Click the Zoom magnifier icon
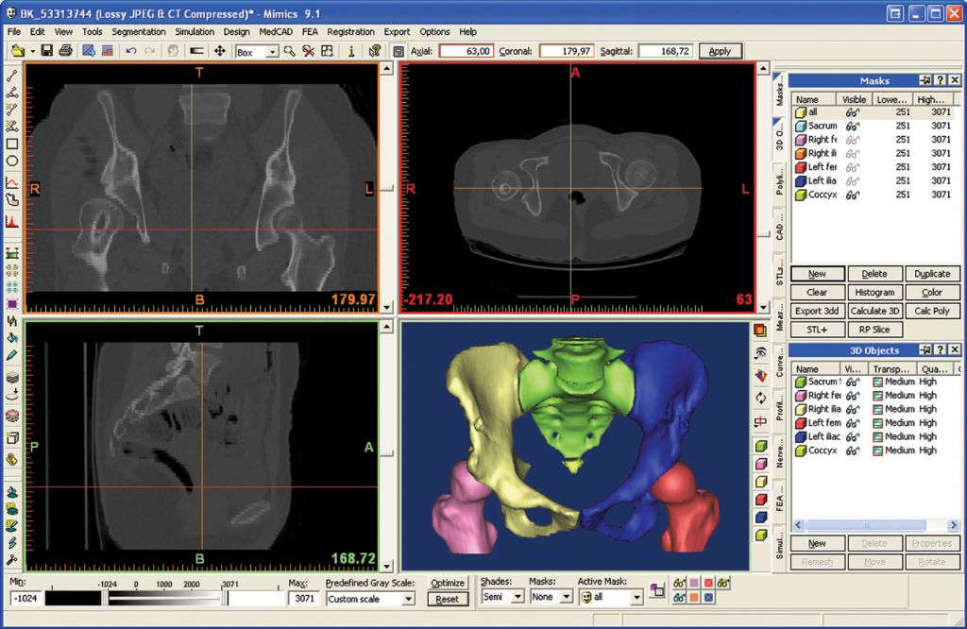967x629 pixels. (289, 51)
